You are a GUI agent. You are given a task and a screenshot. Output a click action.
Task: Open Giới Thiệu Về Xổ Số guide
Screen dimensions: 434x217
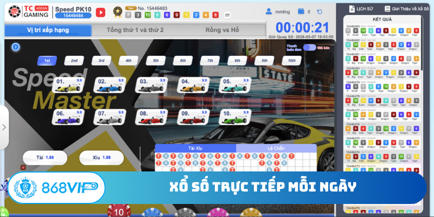[x=407, y=9]
